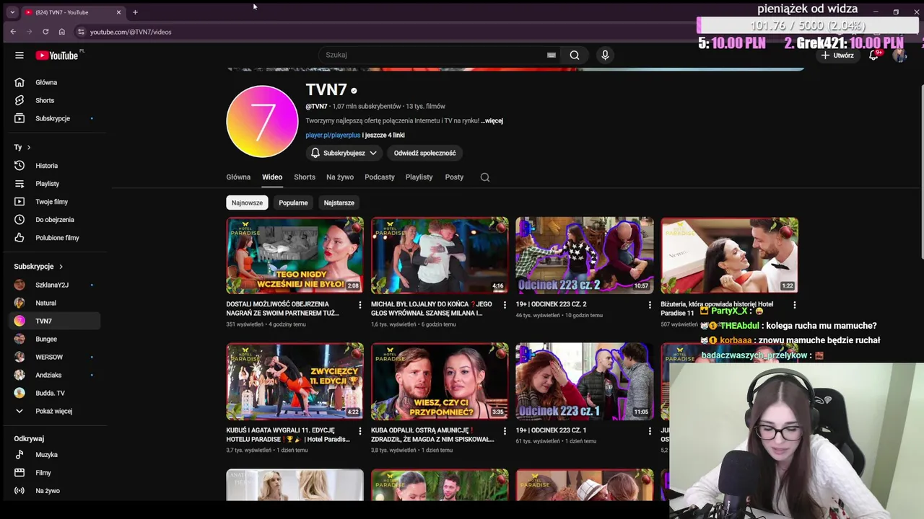Expand Pokaż więcej subscriptions
Viewport: 924px width, 519px height.
click(56, 411)
